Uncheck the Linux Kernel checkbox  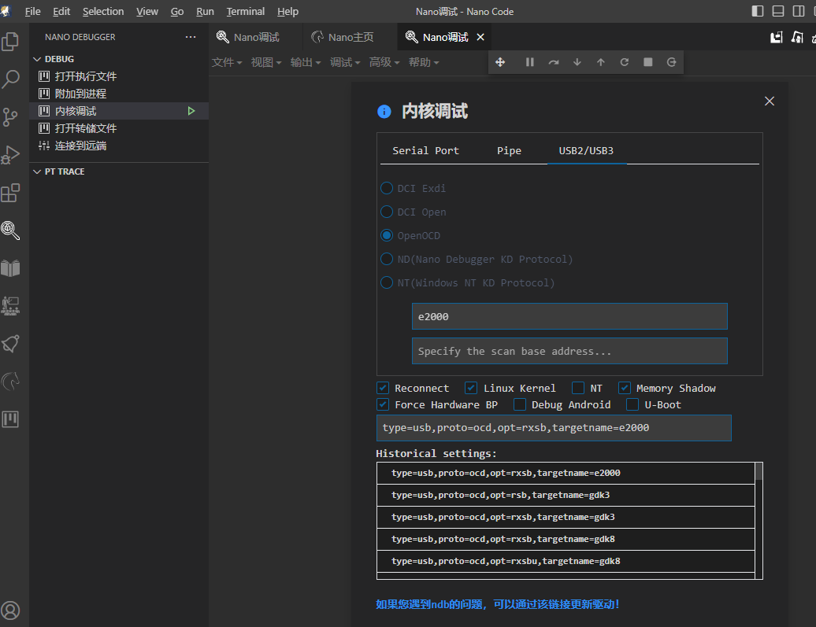click(471, 388)
